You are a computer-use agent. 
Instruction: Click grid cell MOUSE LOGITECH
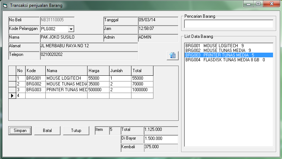(66, 78)
